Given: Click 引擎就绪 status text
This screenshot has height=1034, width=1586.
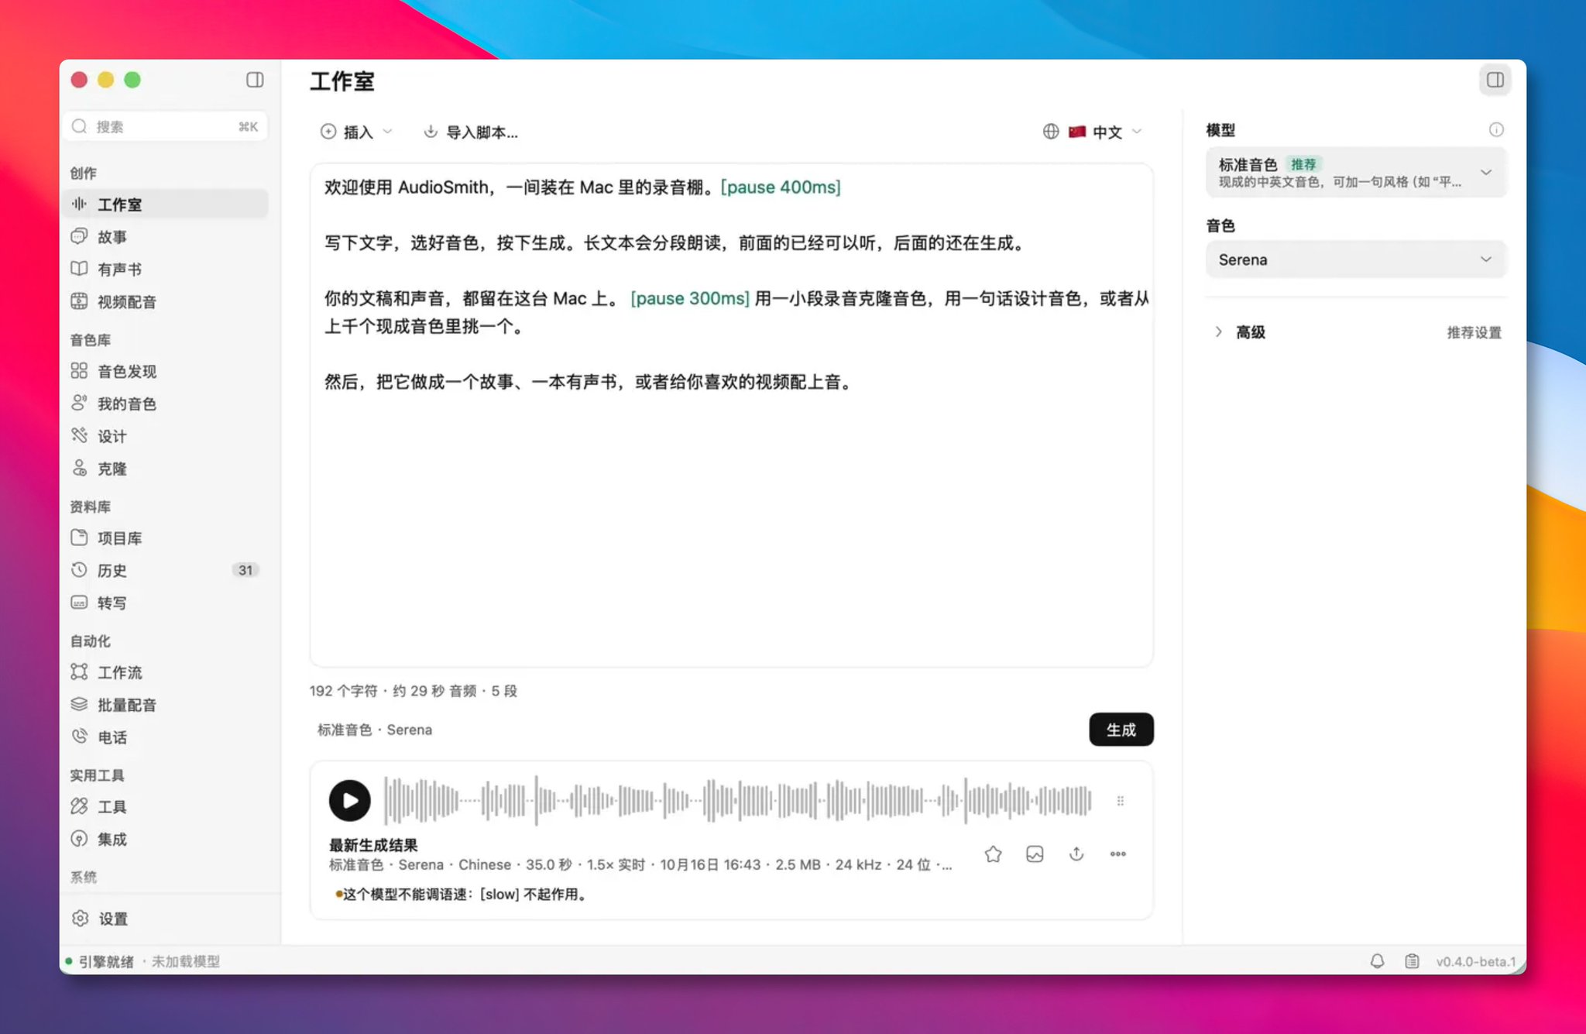Looking at the screenshot, I should coord(105,961).
